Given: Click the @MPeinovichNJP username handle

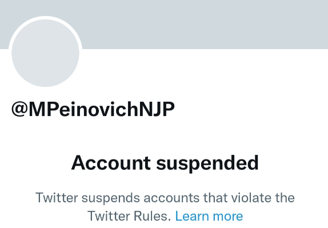Looking at the screenshot, I should tap(93, 109).
